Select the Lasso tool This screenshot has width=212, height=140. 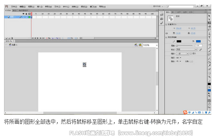(209, 29)
